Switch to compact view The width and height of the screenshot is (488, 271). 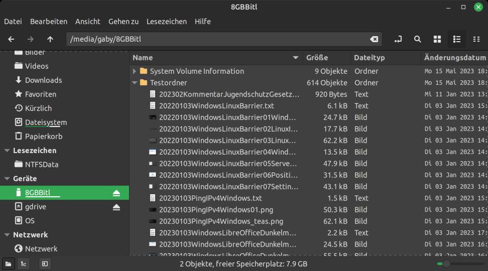[x=476, y=39]
